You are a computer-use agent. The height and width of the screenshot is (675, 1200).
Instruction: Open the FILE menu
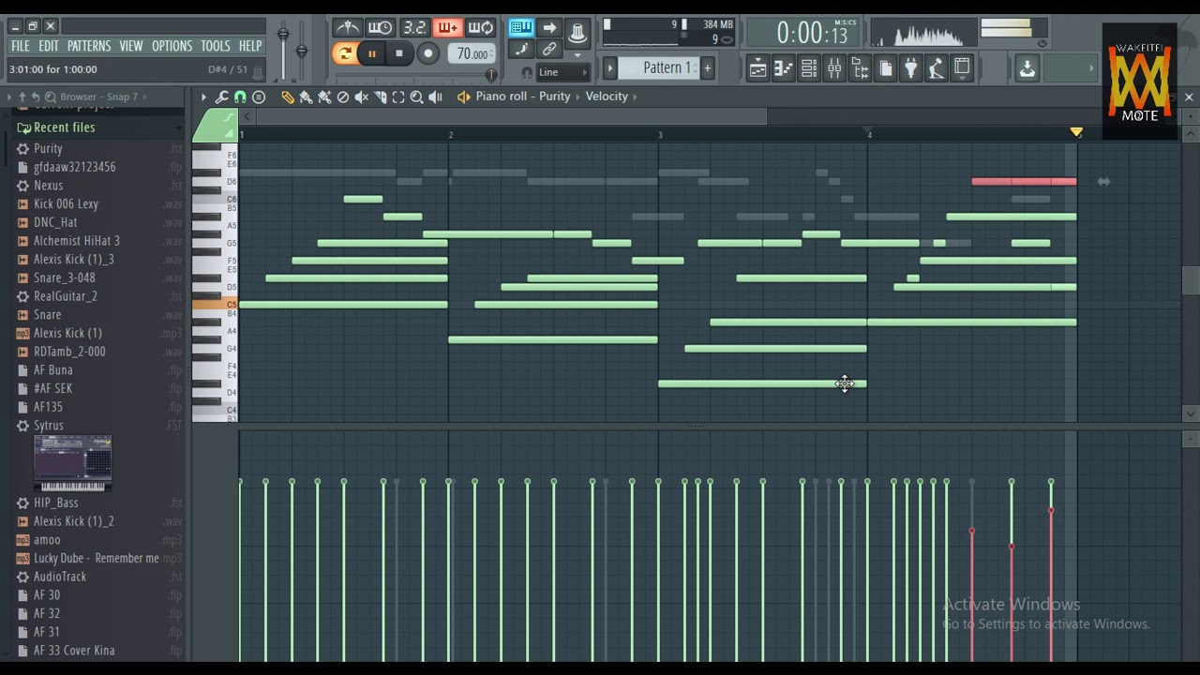(20, 46)
